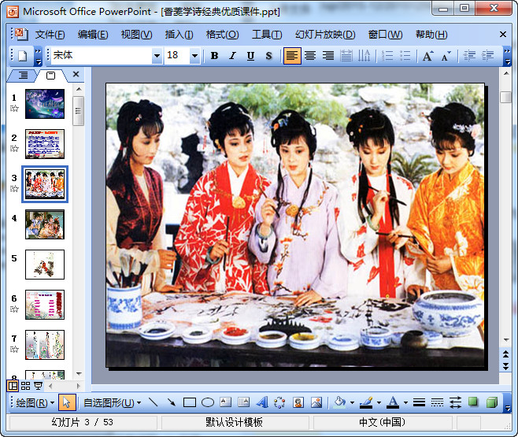Switch to Normal view

click(13, 386)
